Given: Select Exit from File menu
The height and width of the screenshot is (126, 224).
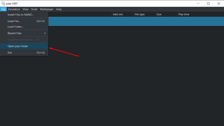Looking at the screenshot, I should click(24, 53).
